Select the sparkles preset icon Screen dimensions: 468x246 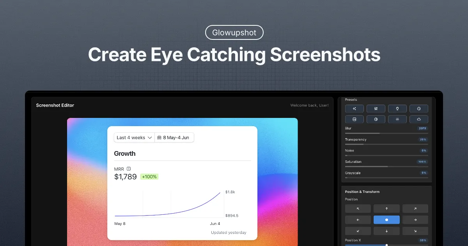[354, 109]
